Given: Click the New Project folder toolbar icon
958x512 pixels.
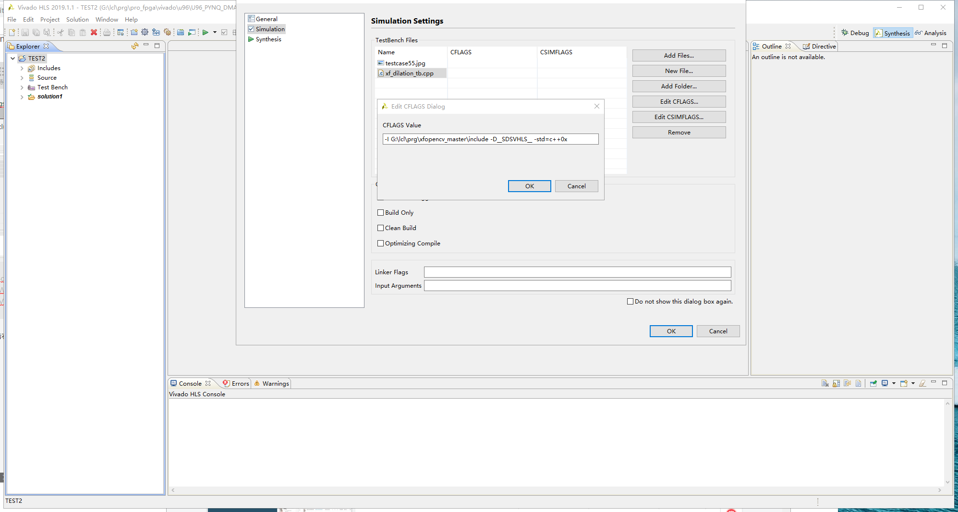Looking at the screenshot, I should click(134, 32).
